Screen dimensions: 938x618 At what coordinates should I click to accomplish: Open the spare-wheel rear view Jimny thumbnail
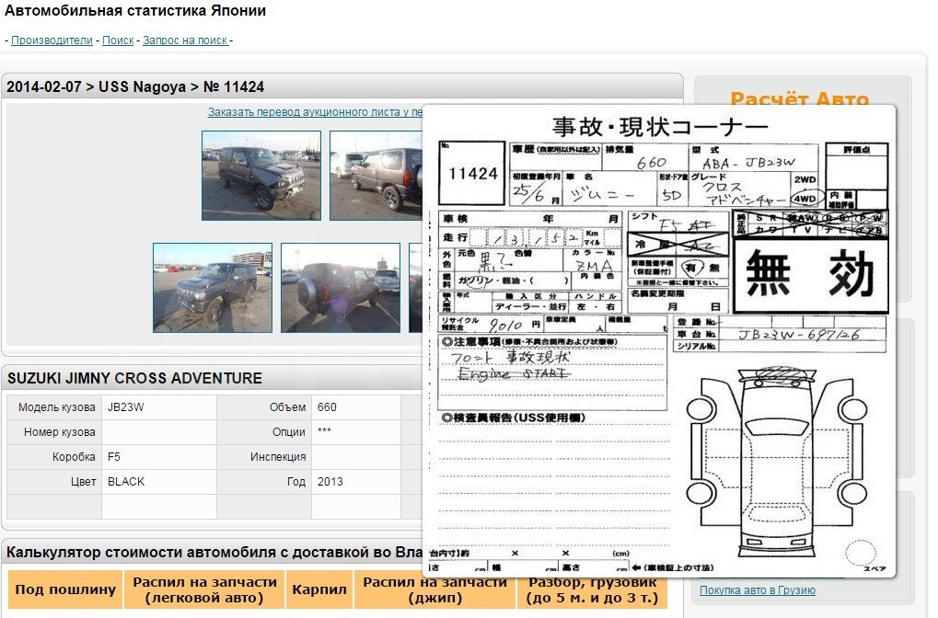point(341,288)
